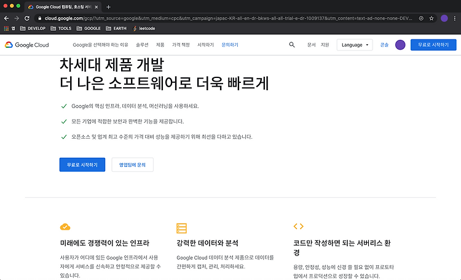The height and width of the screenshot is (280, 461).
Task: Open the purple account avatar on page
Action: coord(400,45)
